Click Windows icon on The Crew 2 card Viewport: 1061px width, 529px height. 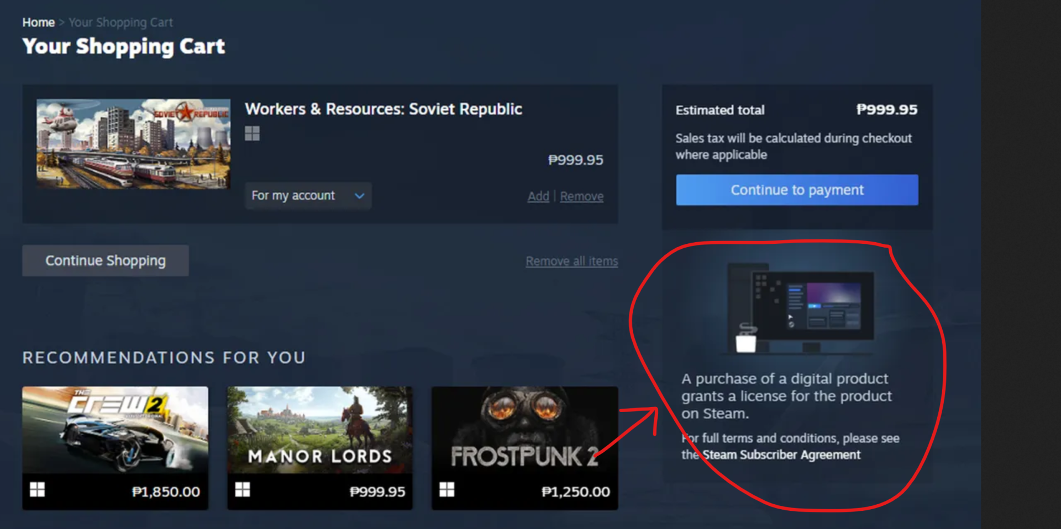click(37, 489)
